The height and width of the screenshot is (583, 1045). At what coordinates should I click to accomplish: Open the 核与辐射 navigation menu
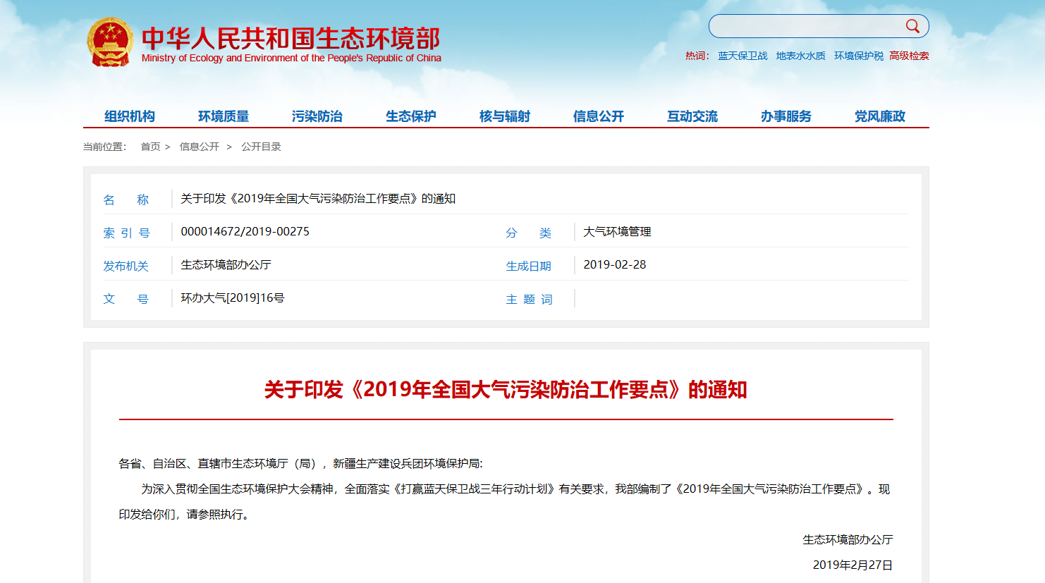tap(505, 116)
